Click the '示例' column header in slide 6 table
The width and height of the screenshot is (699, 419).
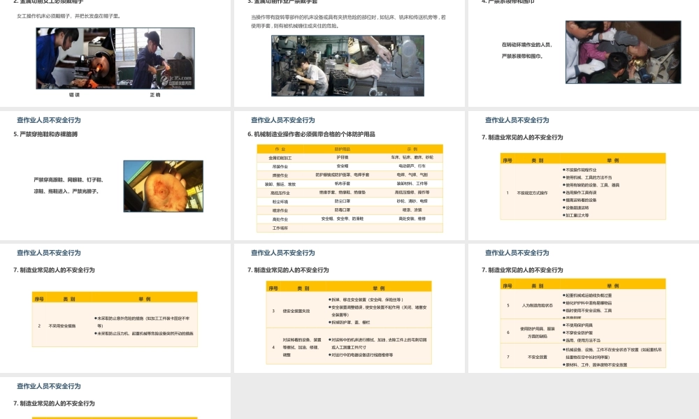pyautogui.click(x=412, y=149)
